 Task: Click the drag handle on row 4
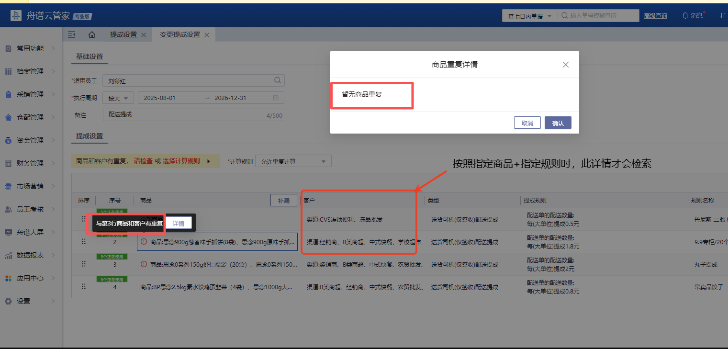click(x=84, y=286)
